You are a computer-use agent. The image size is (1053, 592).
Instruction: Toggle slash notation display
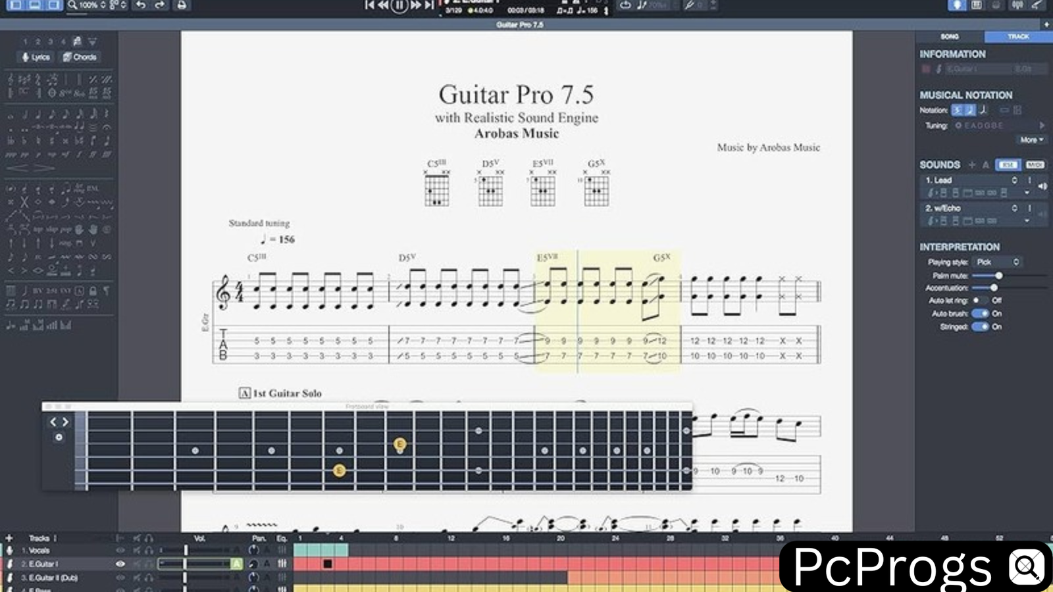(x=983, y=110)
